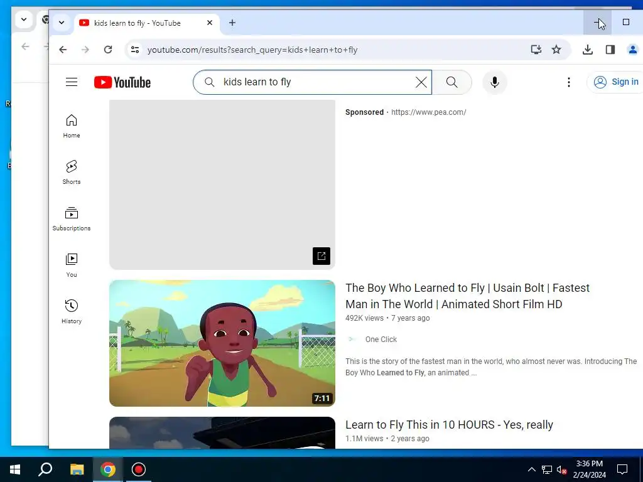Clear the search query with the X icon
This screenshot has height=482, width=643.
(421, 82)
